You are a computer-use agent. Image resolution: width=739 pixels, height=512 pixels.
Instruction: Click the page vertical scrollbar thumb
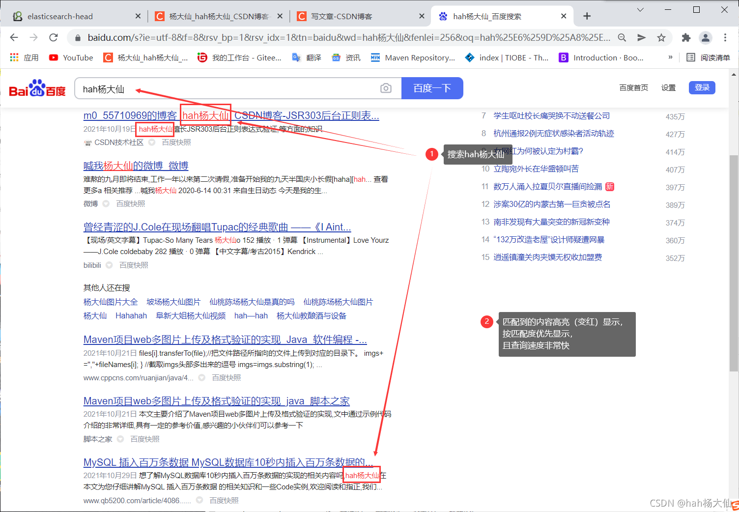click(734, 263)
